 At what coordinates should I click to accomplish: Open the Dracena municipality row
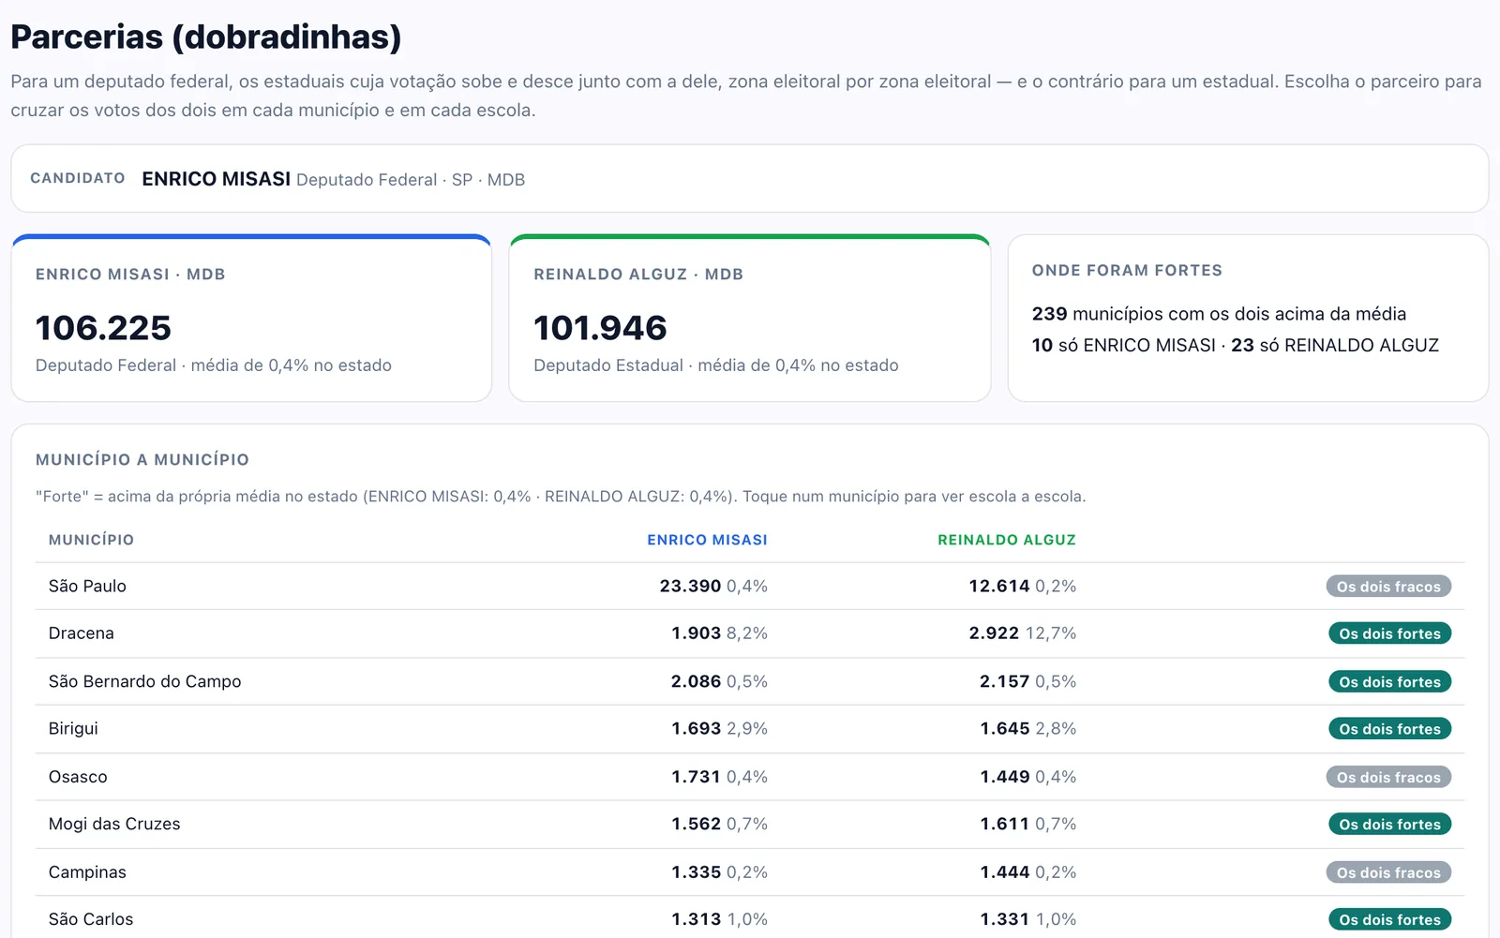(x=749, y=633)
